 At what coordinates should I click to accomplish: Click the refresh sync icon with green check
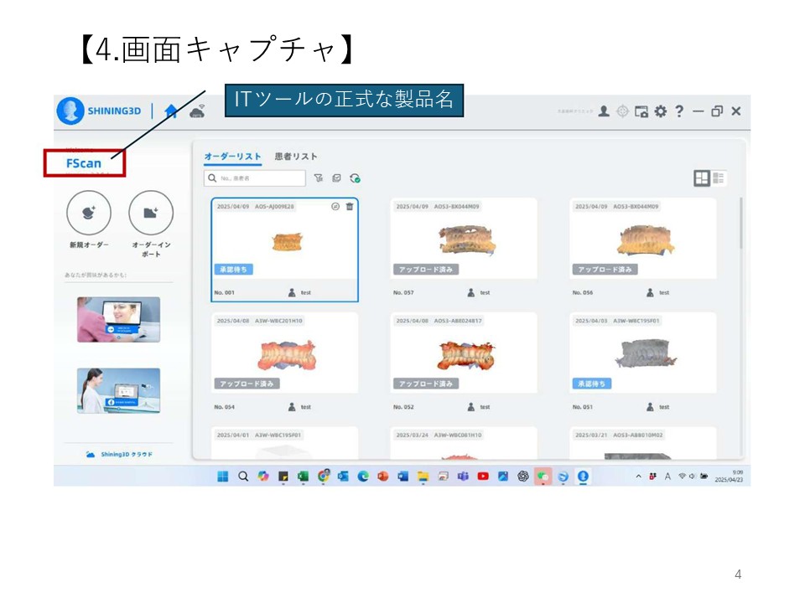355,178
